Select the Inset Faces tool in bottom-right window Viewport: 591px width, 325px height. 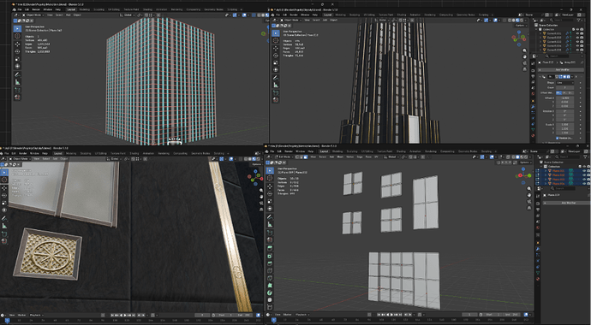[x=270, y=257]
